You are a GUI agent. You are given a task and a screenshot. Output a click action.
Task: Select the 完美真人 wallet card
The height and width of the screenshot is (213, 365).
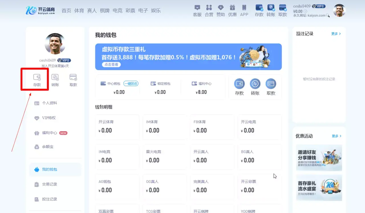coord(212,187)
